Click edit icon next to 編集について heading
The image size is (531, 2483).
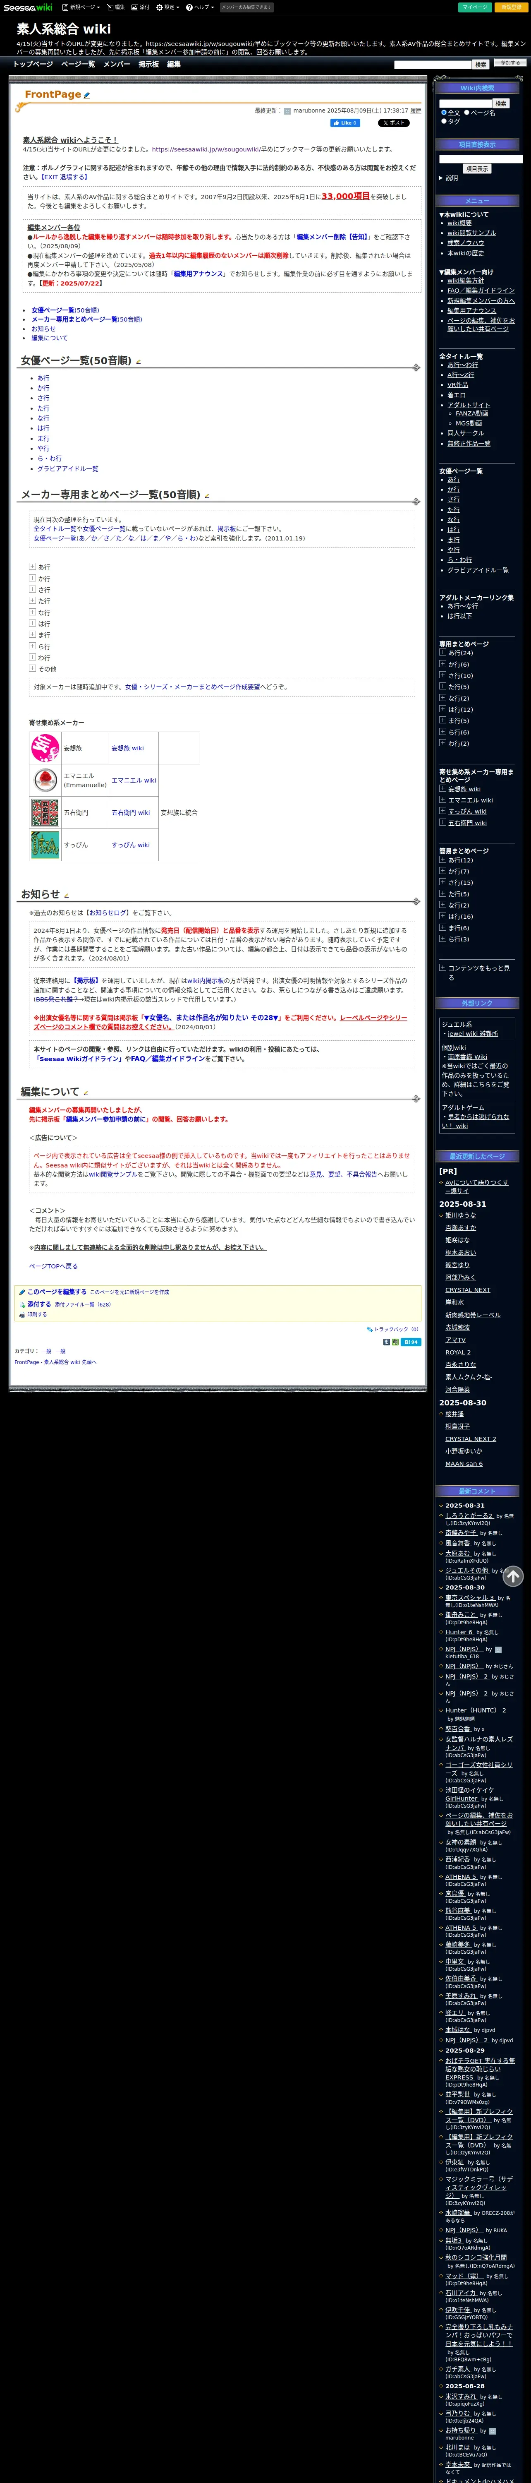pos(86,1092)
